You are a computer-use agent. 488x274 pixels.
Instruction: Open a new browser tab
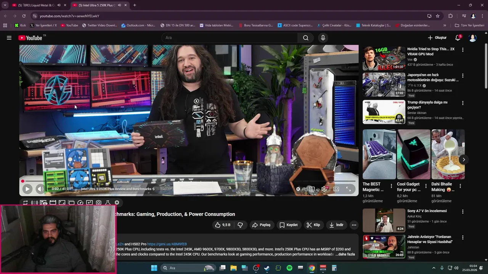pyautogui.click(x=135, y=5)
